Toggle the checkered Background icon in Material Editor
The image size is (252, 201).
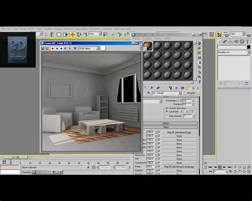(199, 53)
